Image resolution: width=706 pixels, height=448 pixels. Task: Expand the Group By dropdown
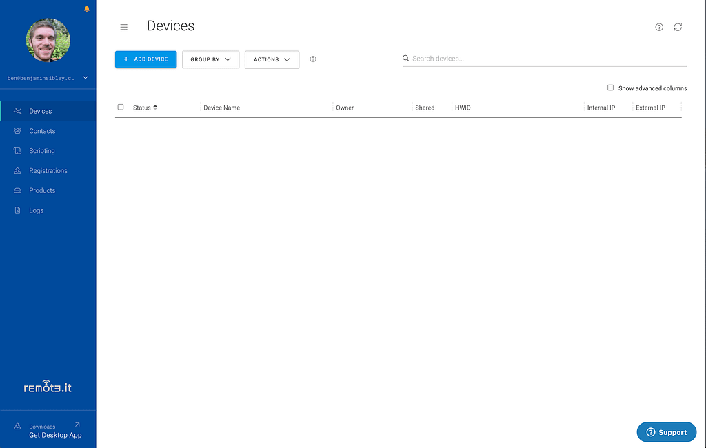(210, 59)
